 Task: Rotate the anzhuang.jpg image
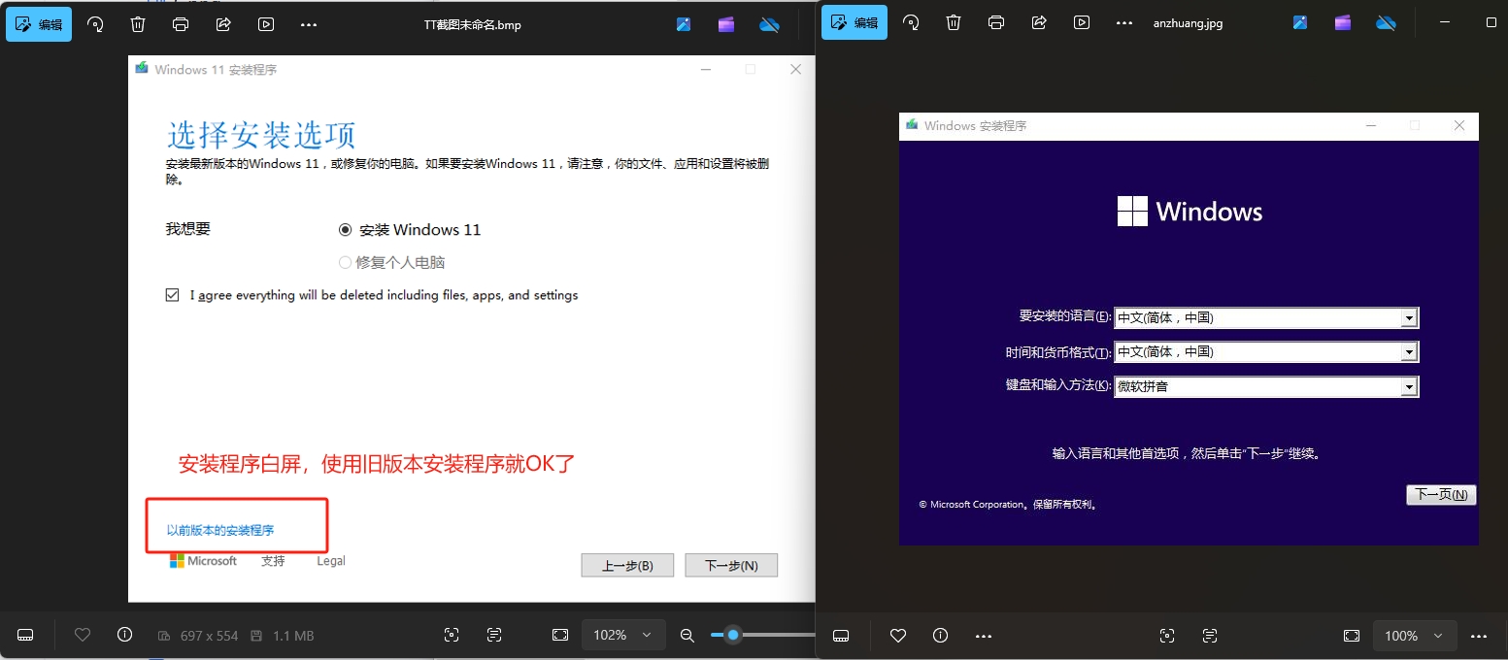[911, 23]
